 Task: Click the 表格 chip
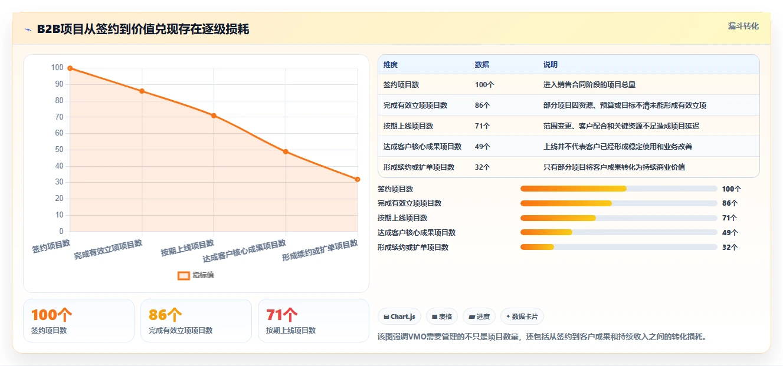click(x=442, y=316)
